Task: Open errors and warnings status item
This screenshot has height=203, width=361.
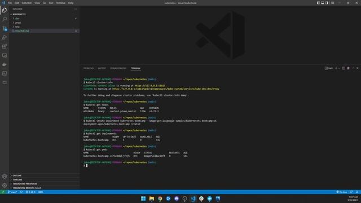Action: pyautogui.click(x=30, y=192)
